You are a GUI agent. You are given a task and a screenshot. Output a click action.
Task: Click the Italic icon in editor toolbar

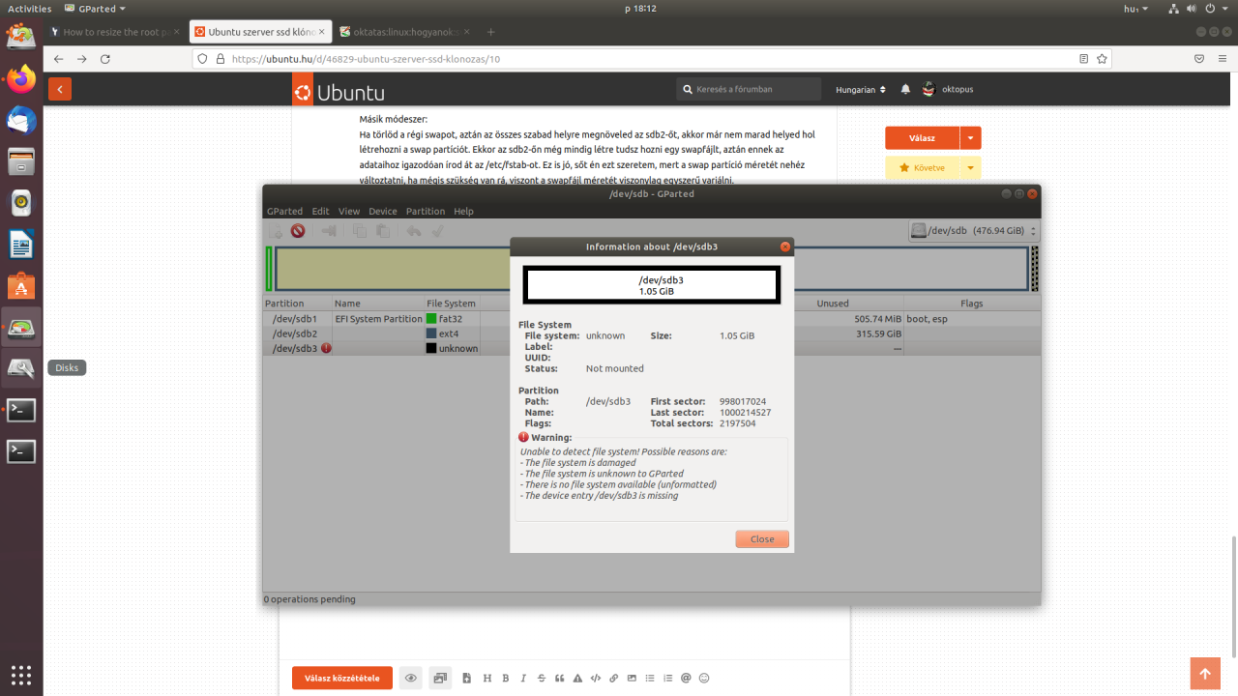(524, 678)
